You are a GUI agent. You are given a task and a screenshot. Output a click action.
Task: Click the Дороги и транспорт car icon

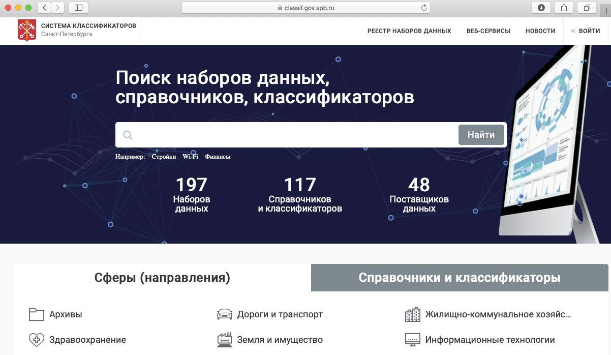[224, 314]
